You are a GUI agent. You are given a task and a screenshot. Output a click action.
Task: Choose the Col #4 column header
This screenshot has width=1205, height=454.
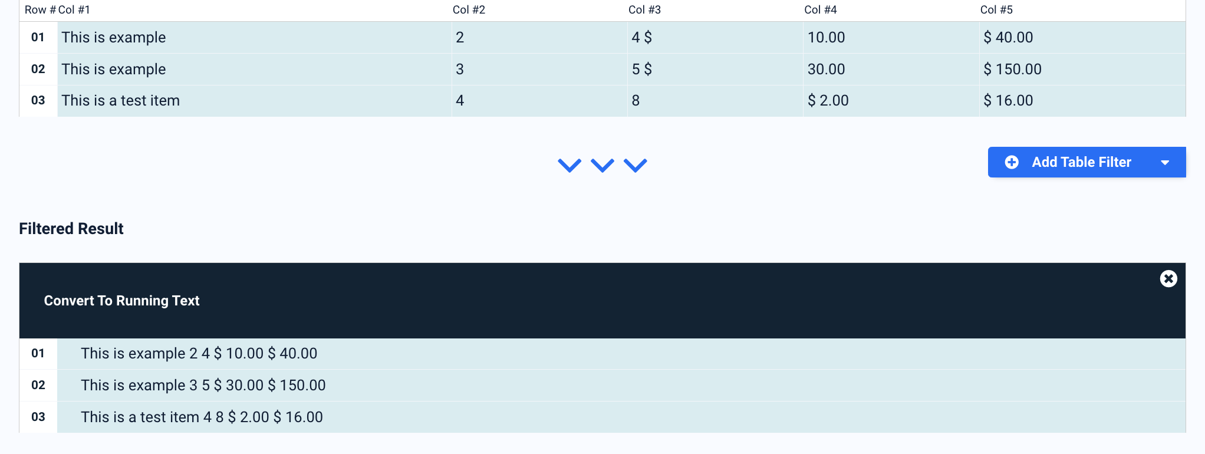(x=820, y=10)
